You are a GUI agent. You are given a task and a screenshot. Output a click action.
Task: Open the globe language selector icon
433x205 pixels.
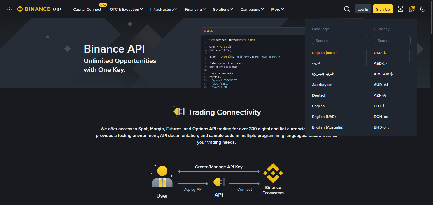pos(412,9)
